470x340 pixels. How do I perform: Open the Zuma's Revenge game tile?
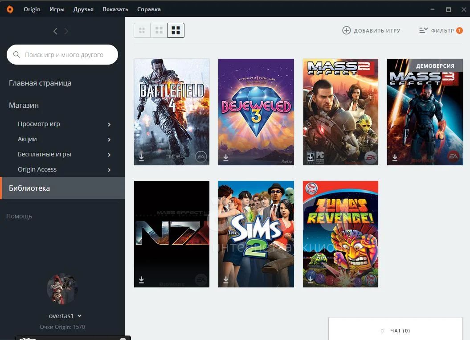pyautogui.click(x=340, y=234)
